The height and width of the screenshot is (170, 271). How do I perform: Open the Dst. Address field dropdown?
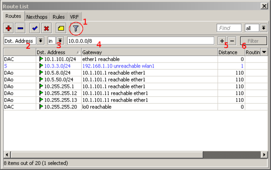40,41
